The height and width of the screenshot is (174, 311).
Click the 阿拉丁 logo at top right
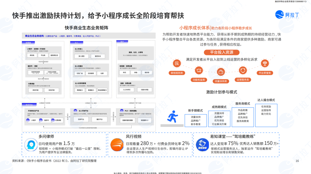tap(287, 15)
